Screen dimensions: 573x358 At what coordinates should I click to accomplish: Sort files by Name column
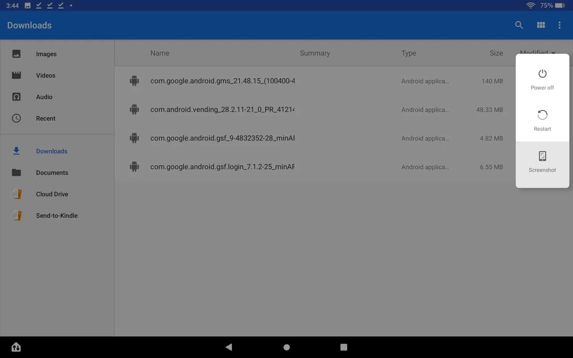[160, 53]
